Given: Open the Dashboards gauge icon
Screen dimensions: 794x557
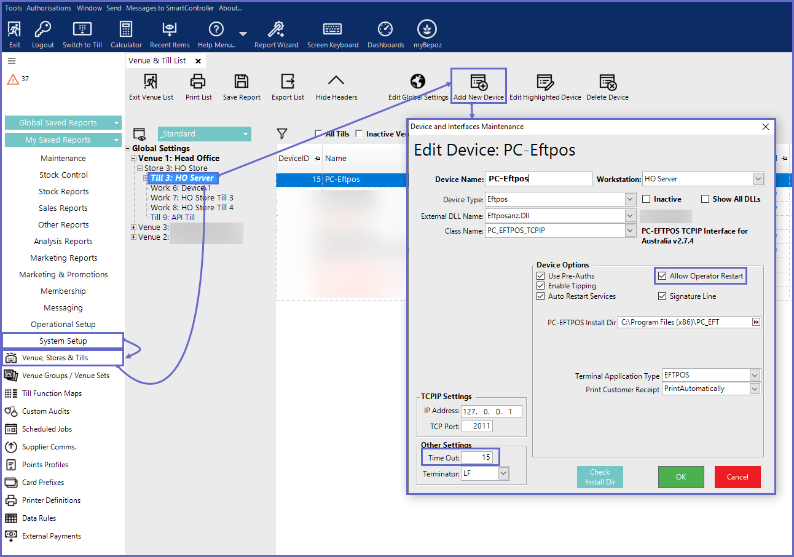Looking at the screenshot, I should click(x=385, y=30).
